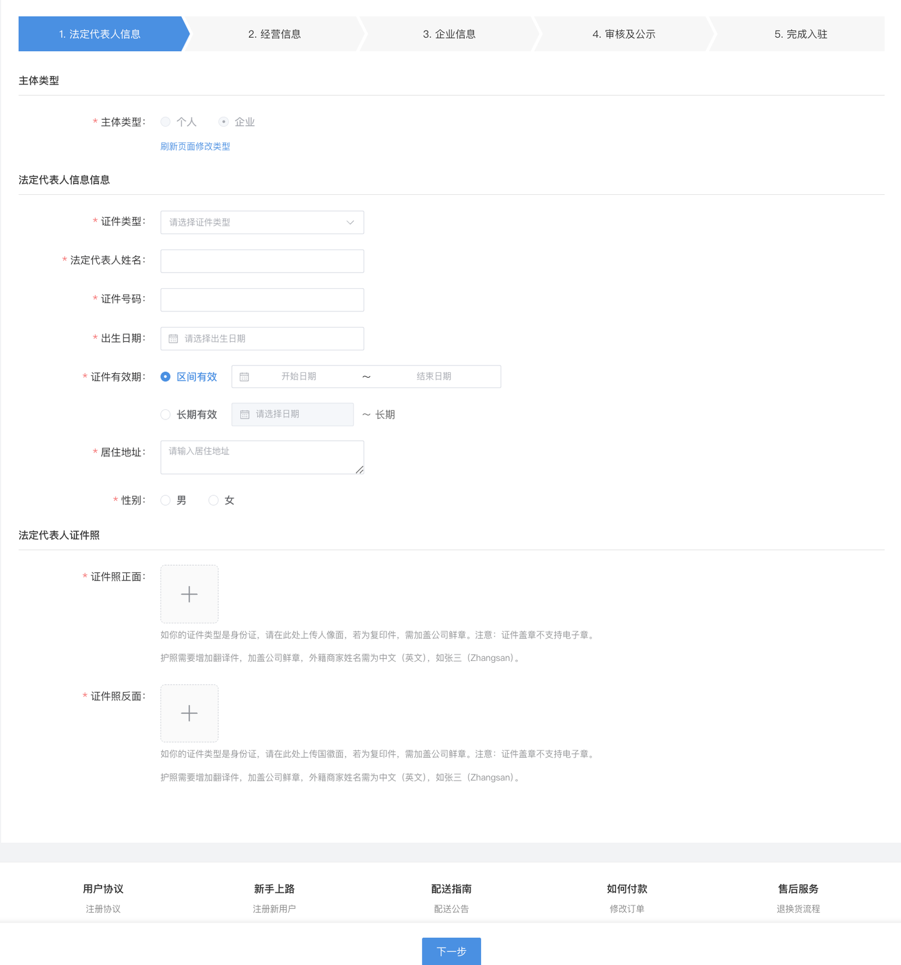Click the 法定代表人姓名 input field
The height and width of the screenshot is (965, 901).
[262, 261]
